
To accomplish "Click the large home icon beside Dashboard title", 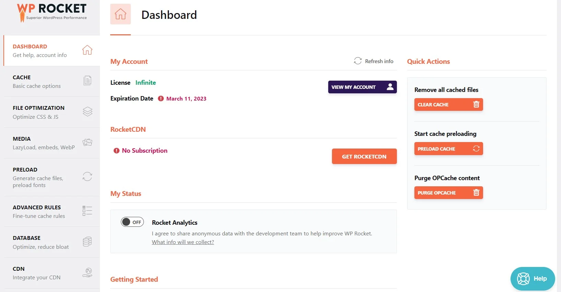I will pos(121,14).
